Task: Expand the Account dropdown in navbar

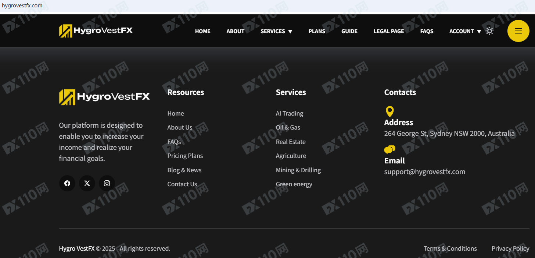Action: click(x=465, y=31)
